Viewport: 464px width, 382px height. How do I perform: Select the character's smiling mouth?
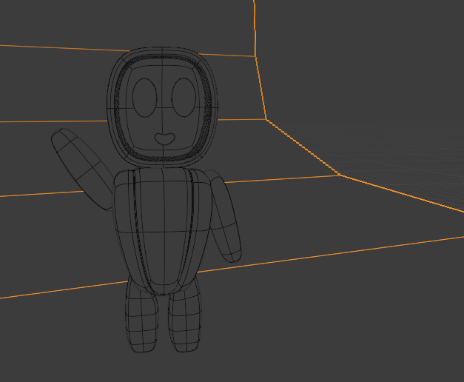(x=164, y=138)
